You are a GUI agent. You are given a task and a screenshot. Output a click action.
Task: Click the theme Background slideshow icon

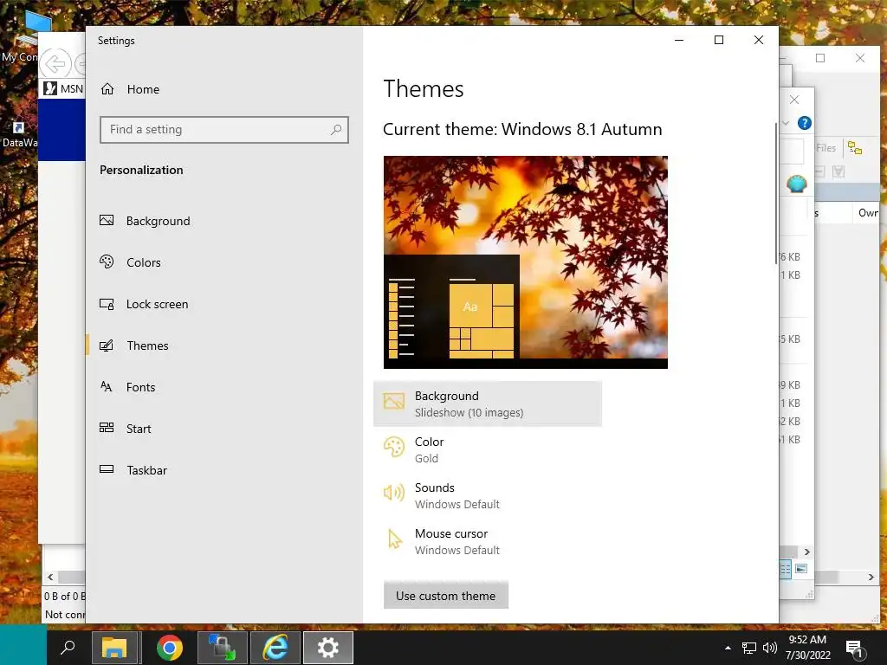coord(394,402)
